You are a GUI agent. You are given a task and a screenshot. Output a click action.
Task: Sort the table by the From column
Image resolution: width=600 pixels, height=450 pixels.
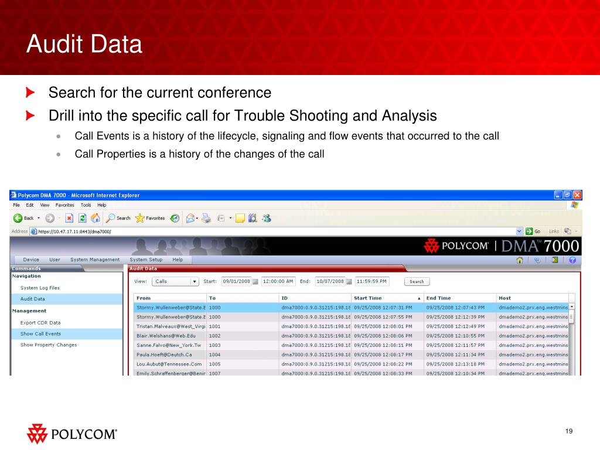170,298
